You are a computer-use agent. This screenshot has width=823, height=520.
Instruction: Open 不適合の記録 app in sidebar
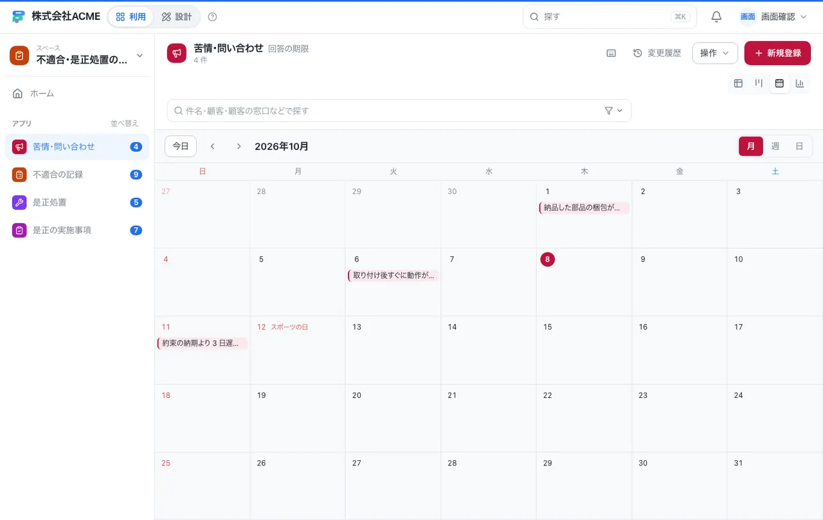point(77,175)
